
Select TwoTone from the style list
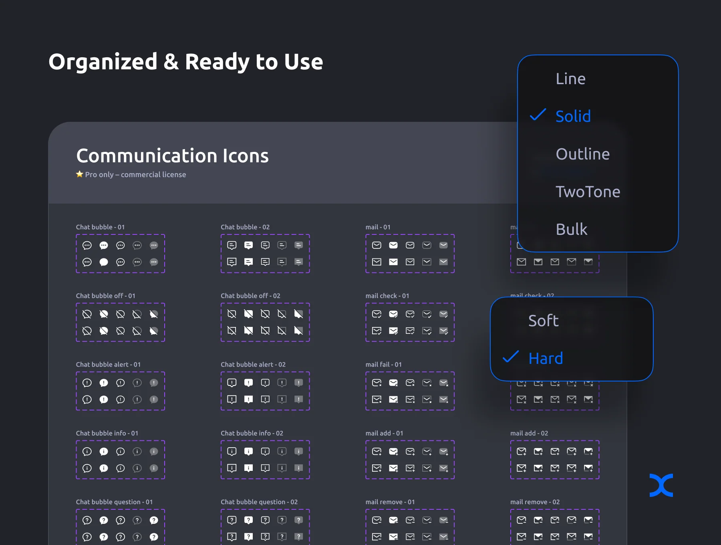coord(588,192)
